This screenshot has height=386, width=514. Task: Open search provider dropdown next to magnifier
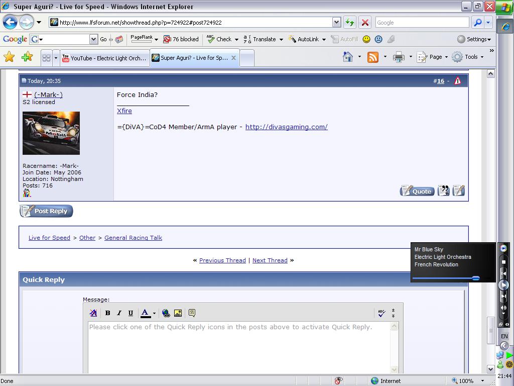(x=488, y=22)
